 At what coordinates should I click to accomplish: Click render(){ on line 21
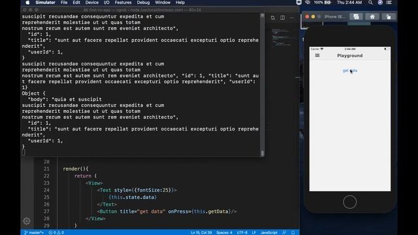(x=76, y=169)
